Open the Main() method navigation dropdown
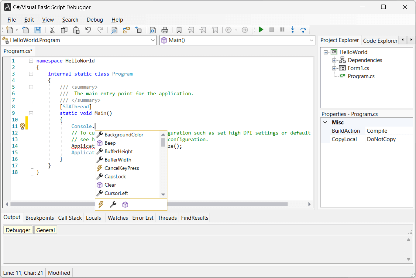The image size is (416, 278). tap(311, 40)
